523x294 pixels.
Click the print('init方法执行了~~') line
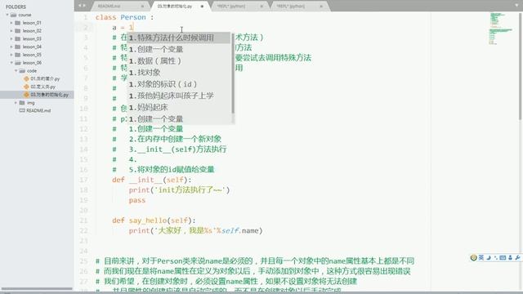click(x=179, y=190)
